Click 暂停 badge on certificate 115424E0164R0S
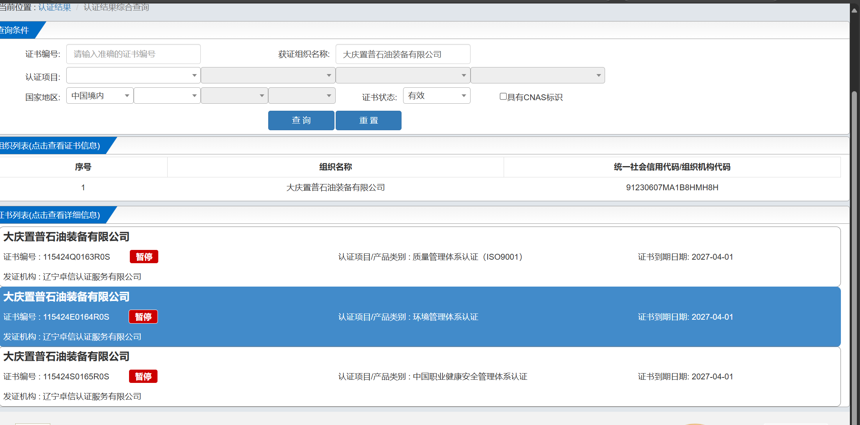The height and width of the screenshot is (425, 860). coord(143,317)
